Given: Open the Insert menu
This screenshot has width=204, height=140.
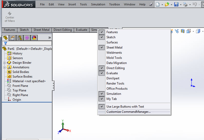Looking at the screenshot, I should click(x=72, y=4).
